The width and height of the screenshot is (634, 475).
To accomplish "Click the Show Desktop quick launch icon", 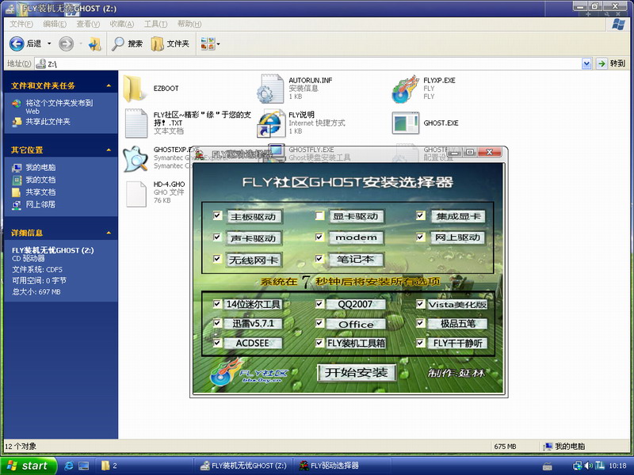I will [x=84, y=465].
